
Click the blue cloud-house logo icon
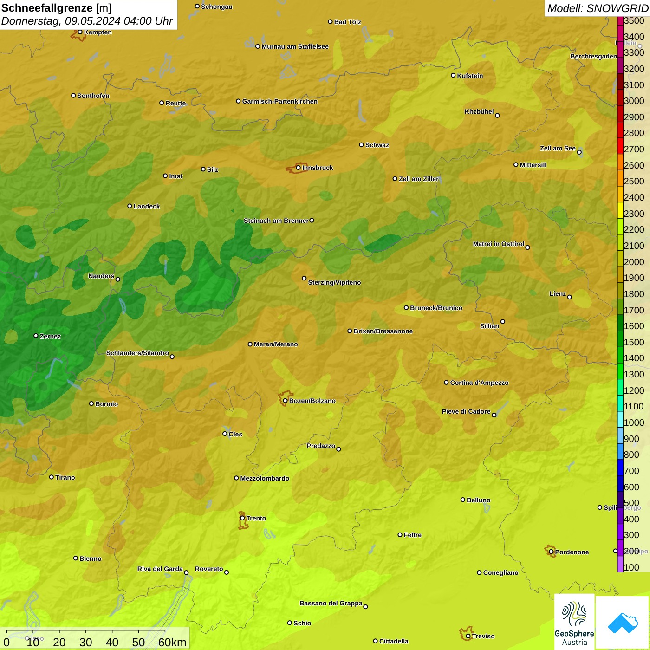[x=623, y=623]
